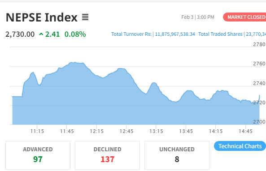Open the Total Traded Shares link

pyautogui.click(x=232, y=34)
